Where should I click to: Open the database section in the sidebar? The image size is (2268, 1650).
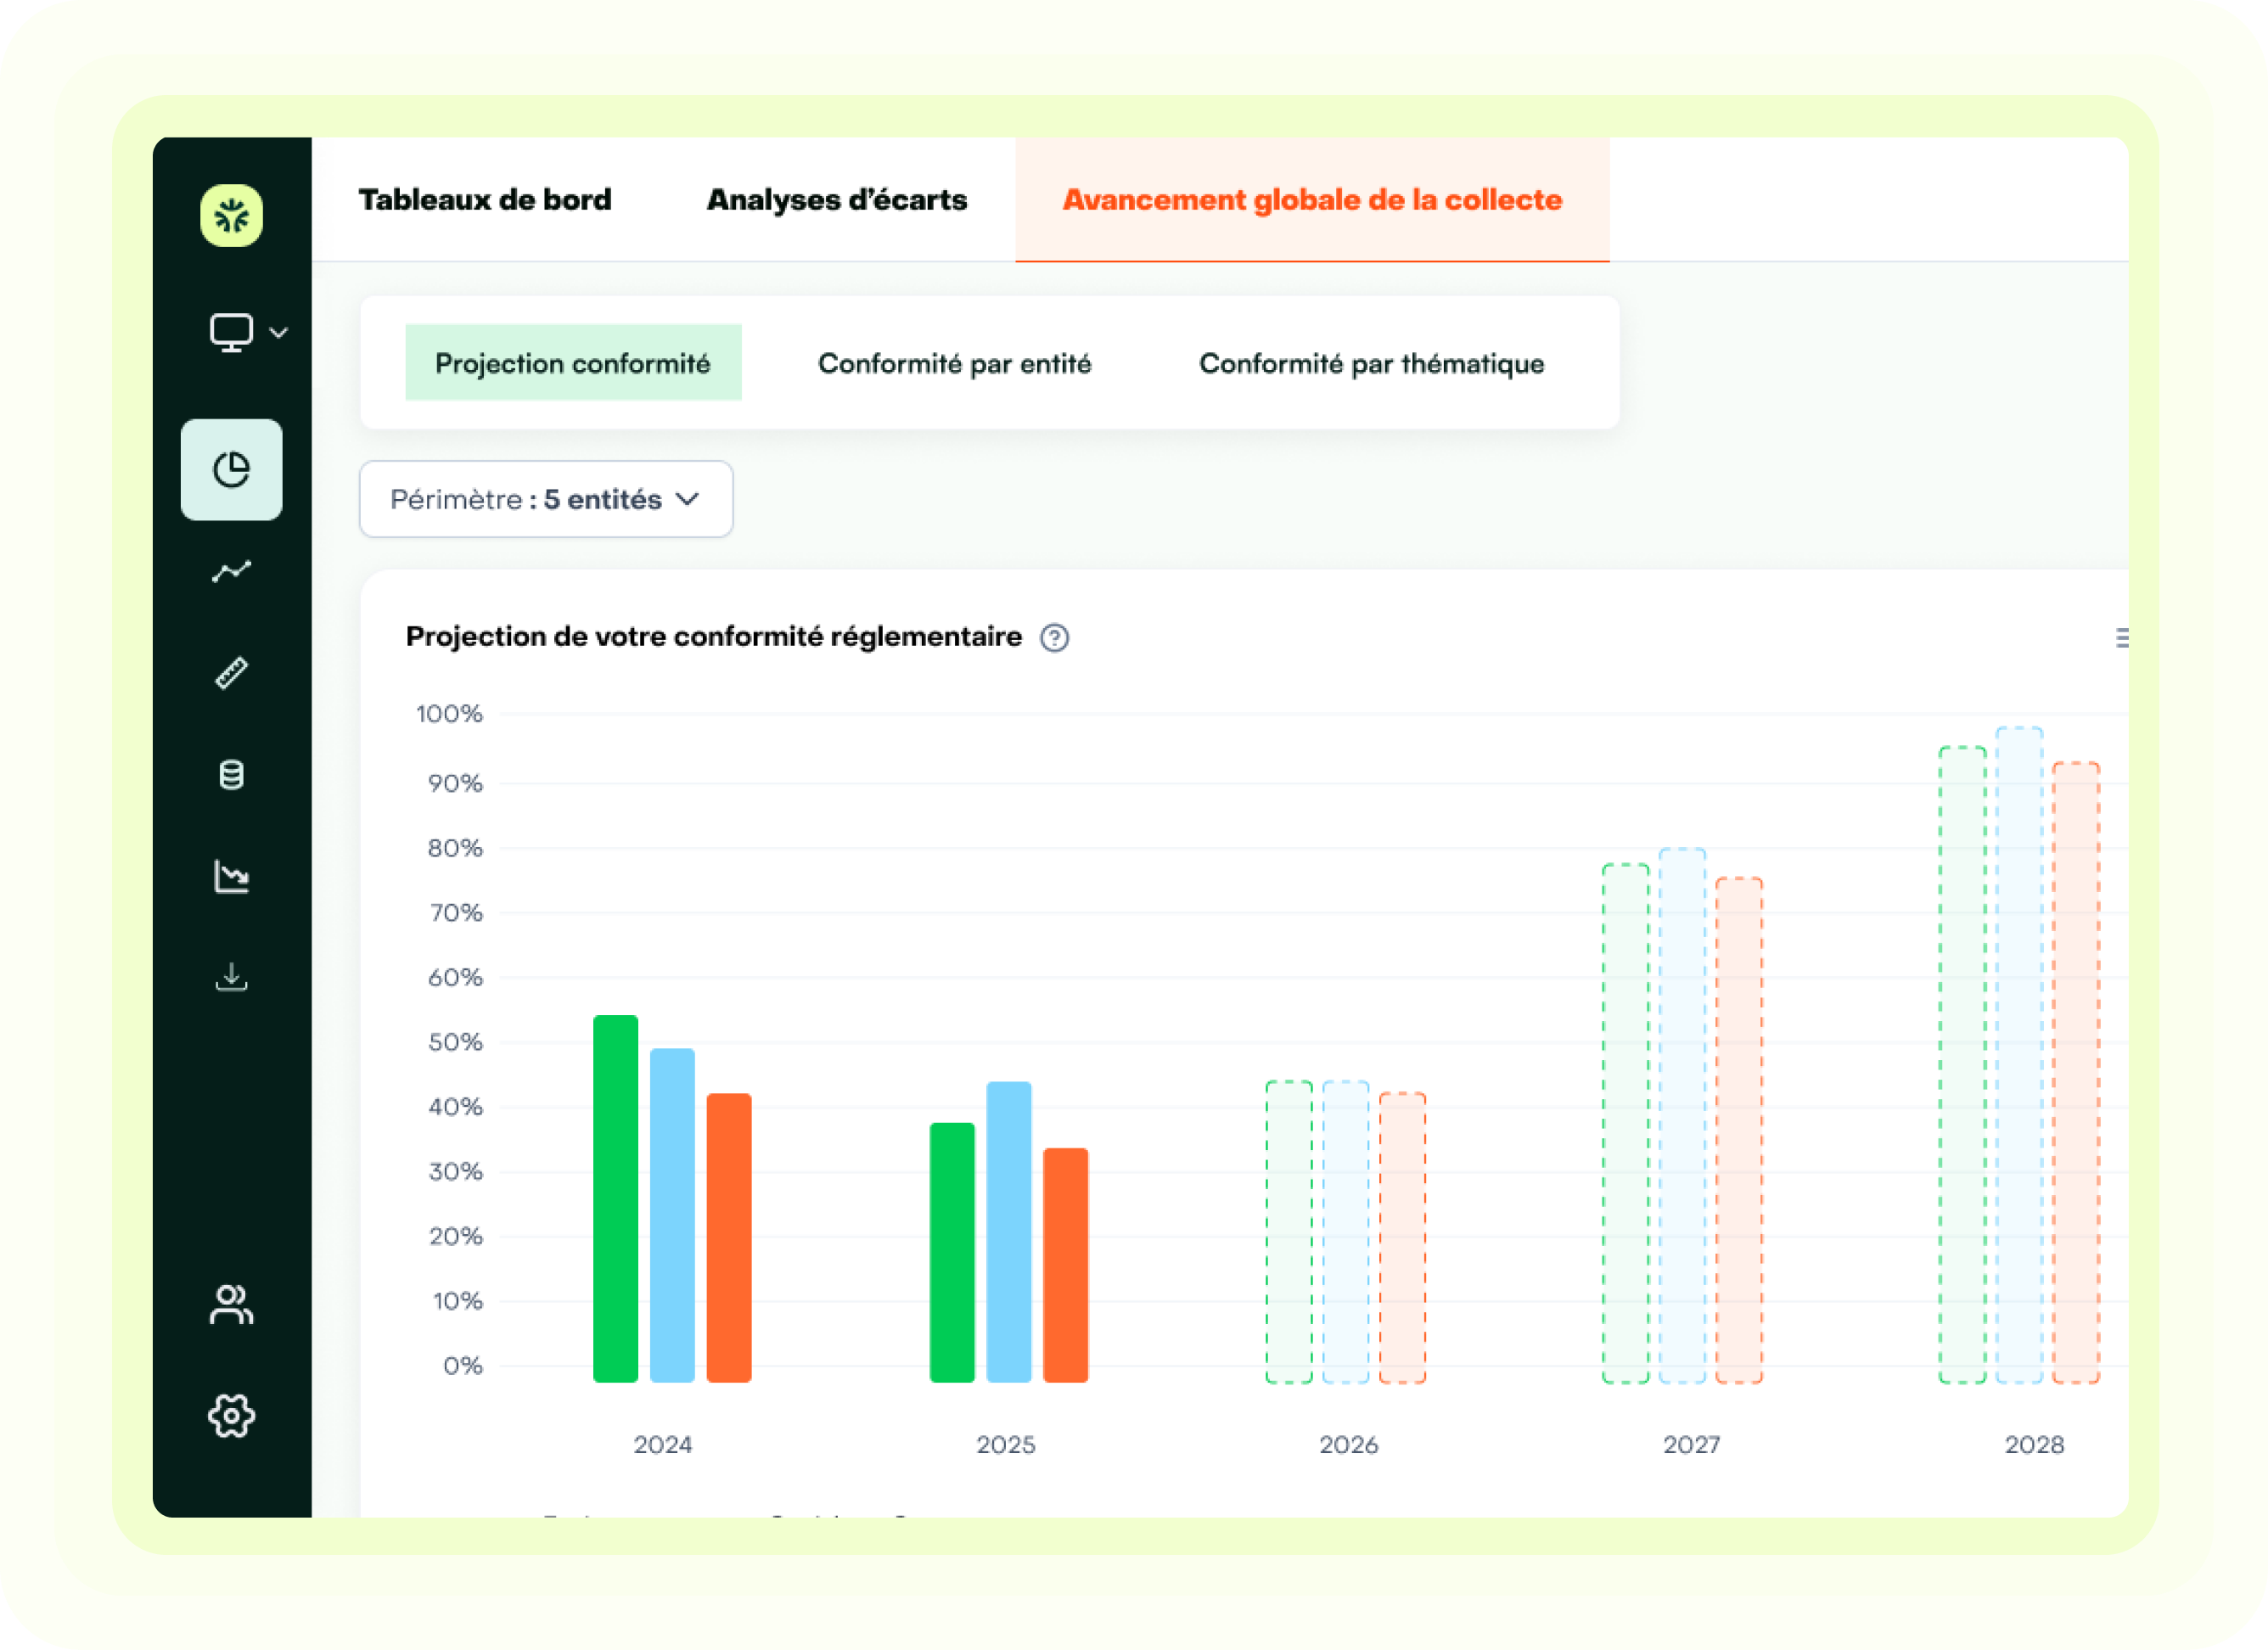tap(231, 774)
